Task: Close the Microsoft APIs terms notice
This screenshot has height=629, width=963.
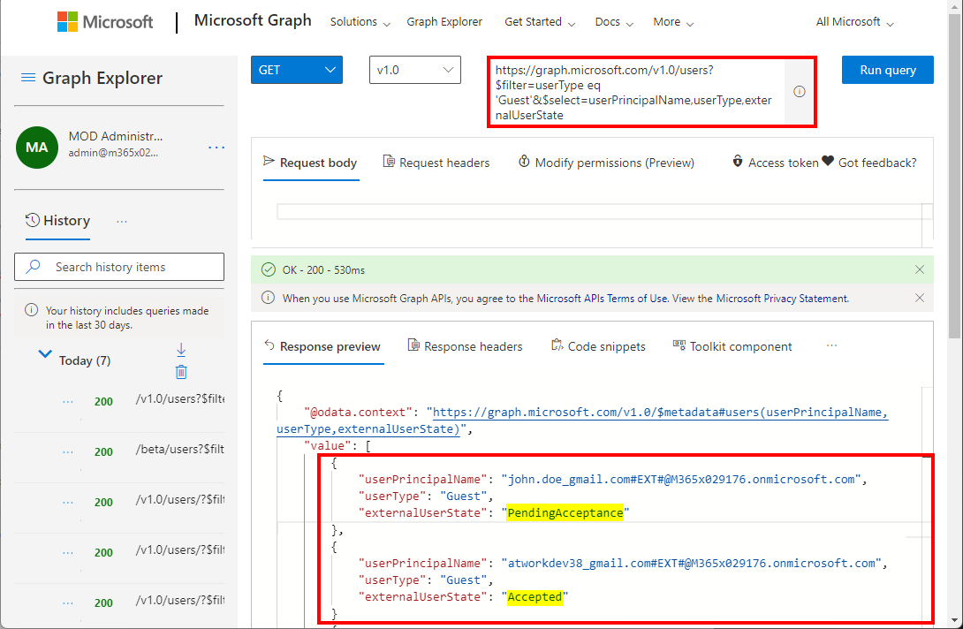Action: [920, 299]
